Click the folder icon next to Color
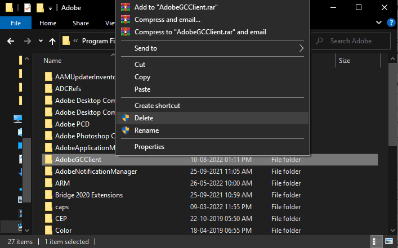This screenshot has width=398, height=248. click(48, 230)
